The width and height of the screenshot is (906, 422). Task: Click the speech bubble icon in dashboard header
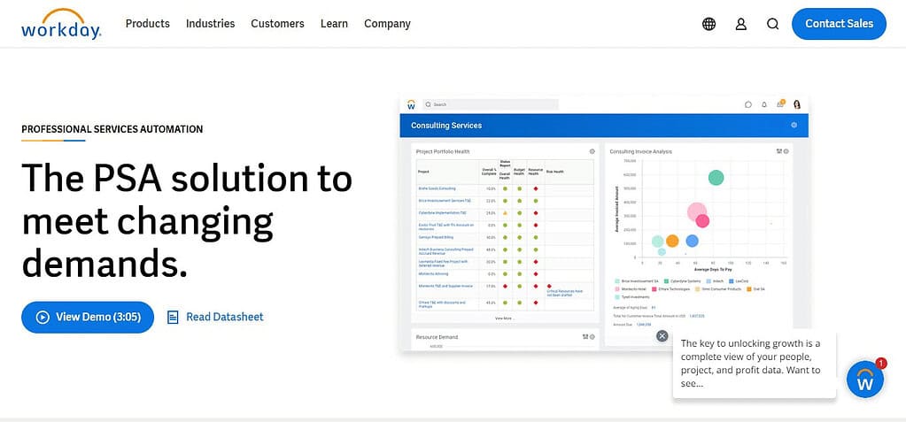pyautogui.click(x=748, y=104)
